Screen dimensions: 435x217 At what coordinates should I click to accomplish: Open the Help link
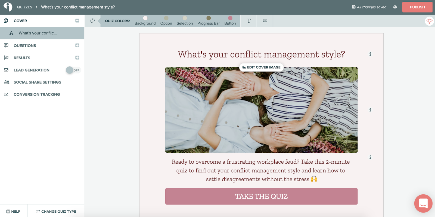pyautogui.click(x=13, y=212)
